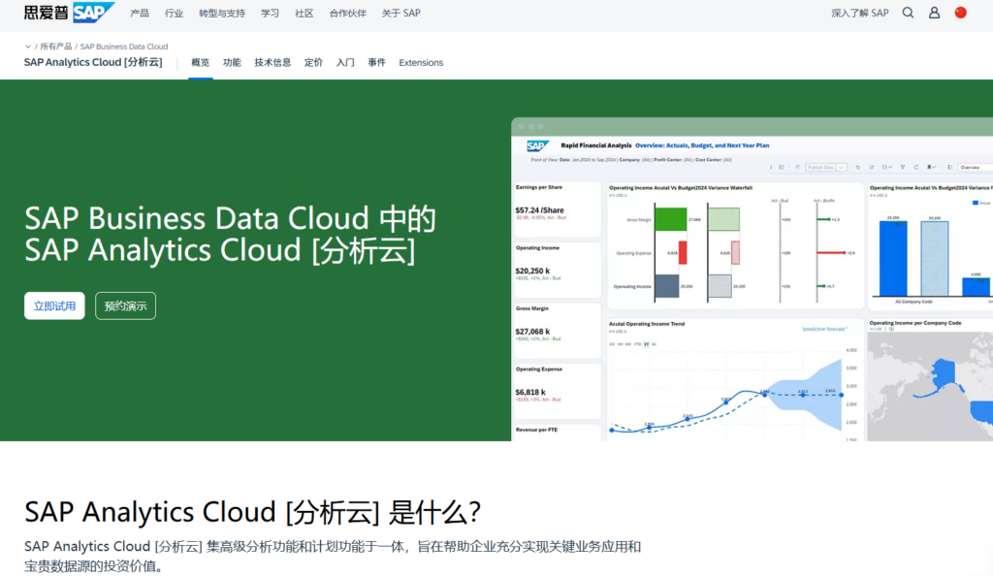The height and width of the screenshot is (576, 993).
Task: Open the 产品 navigation menu
Action: (x=140, y=14)
